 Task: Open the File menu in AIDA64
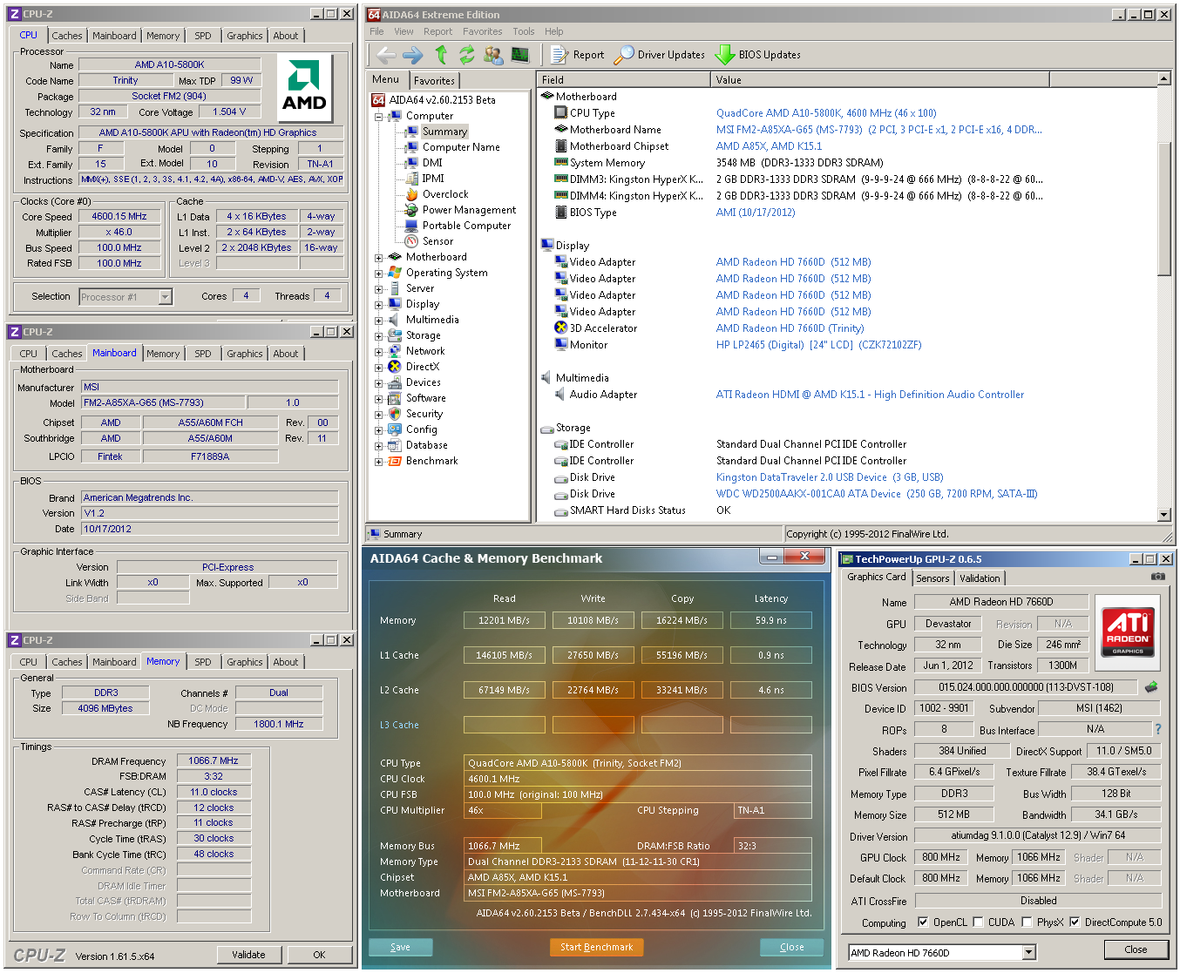coord(376,31)
